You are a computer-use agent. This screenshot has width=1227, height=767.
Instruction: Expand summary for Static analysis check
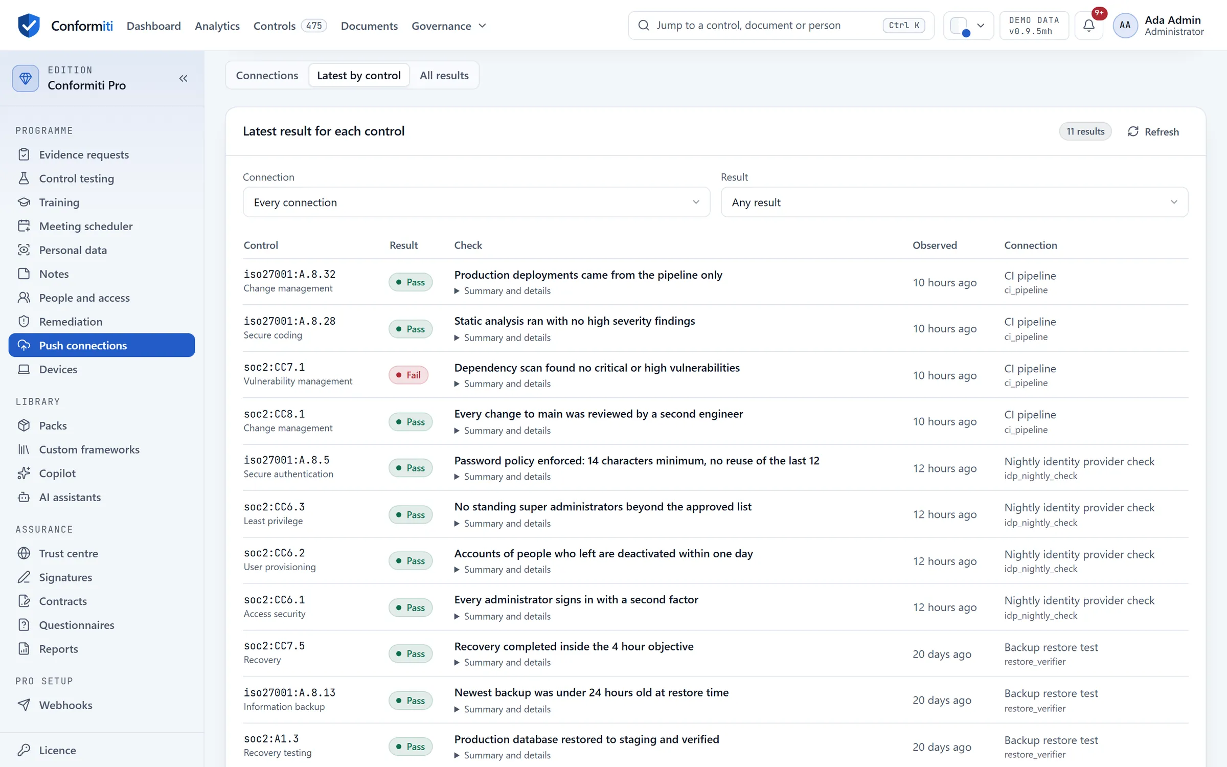pos(503,338)
